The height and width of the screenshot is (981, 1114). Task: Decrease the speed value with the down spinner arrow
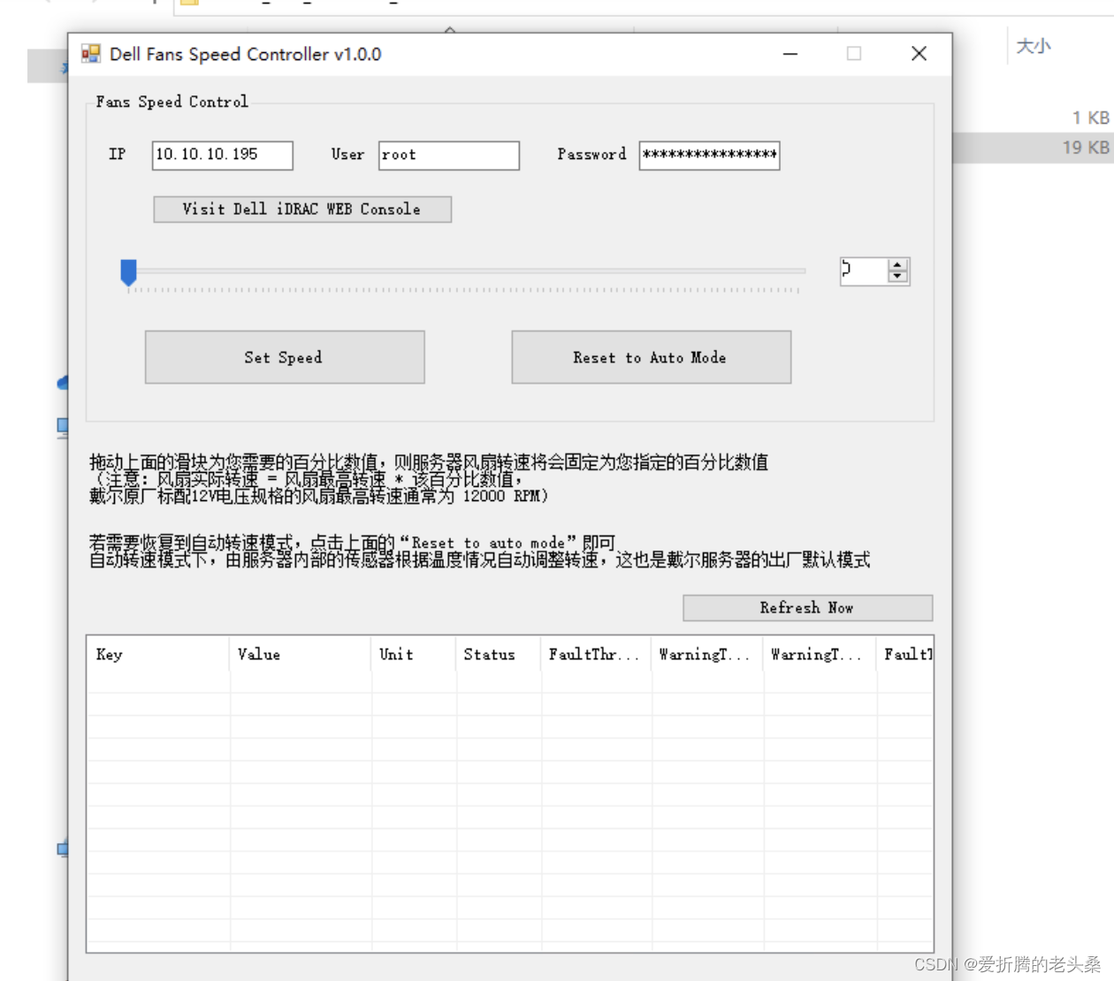pyautogui.click(x=897, y=277)
